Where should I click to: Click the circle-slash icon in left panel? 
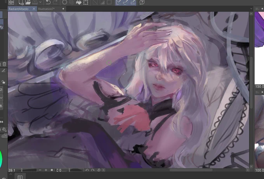pos(1,89)
